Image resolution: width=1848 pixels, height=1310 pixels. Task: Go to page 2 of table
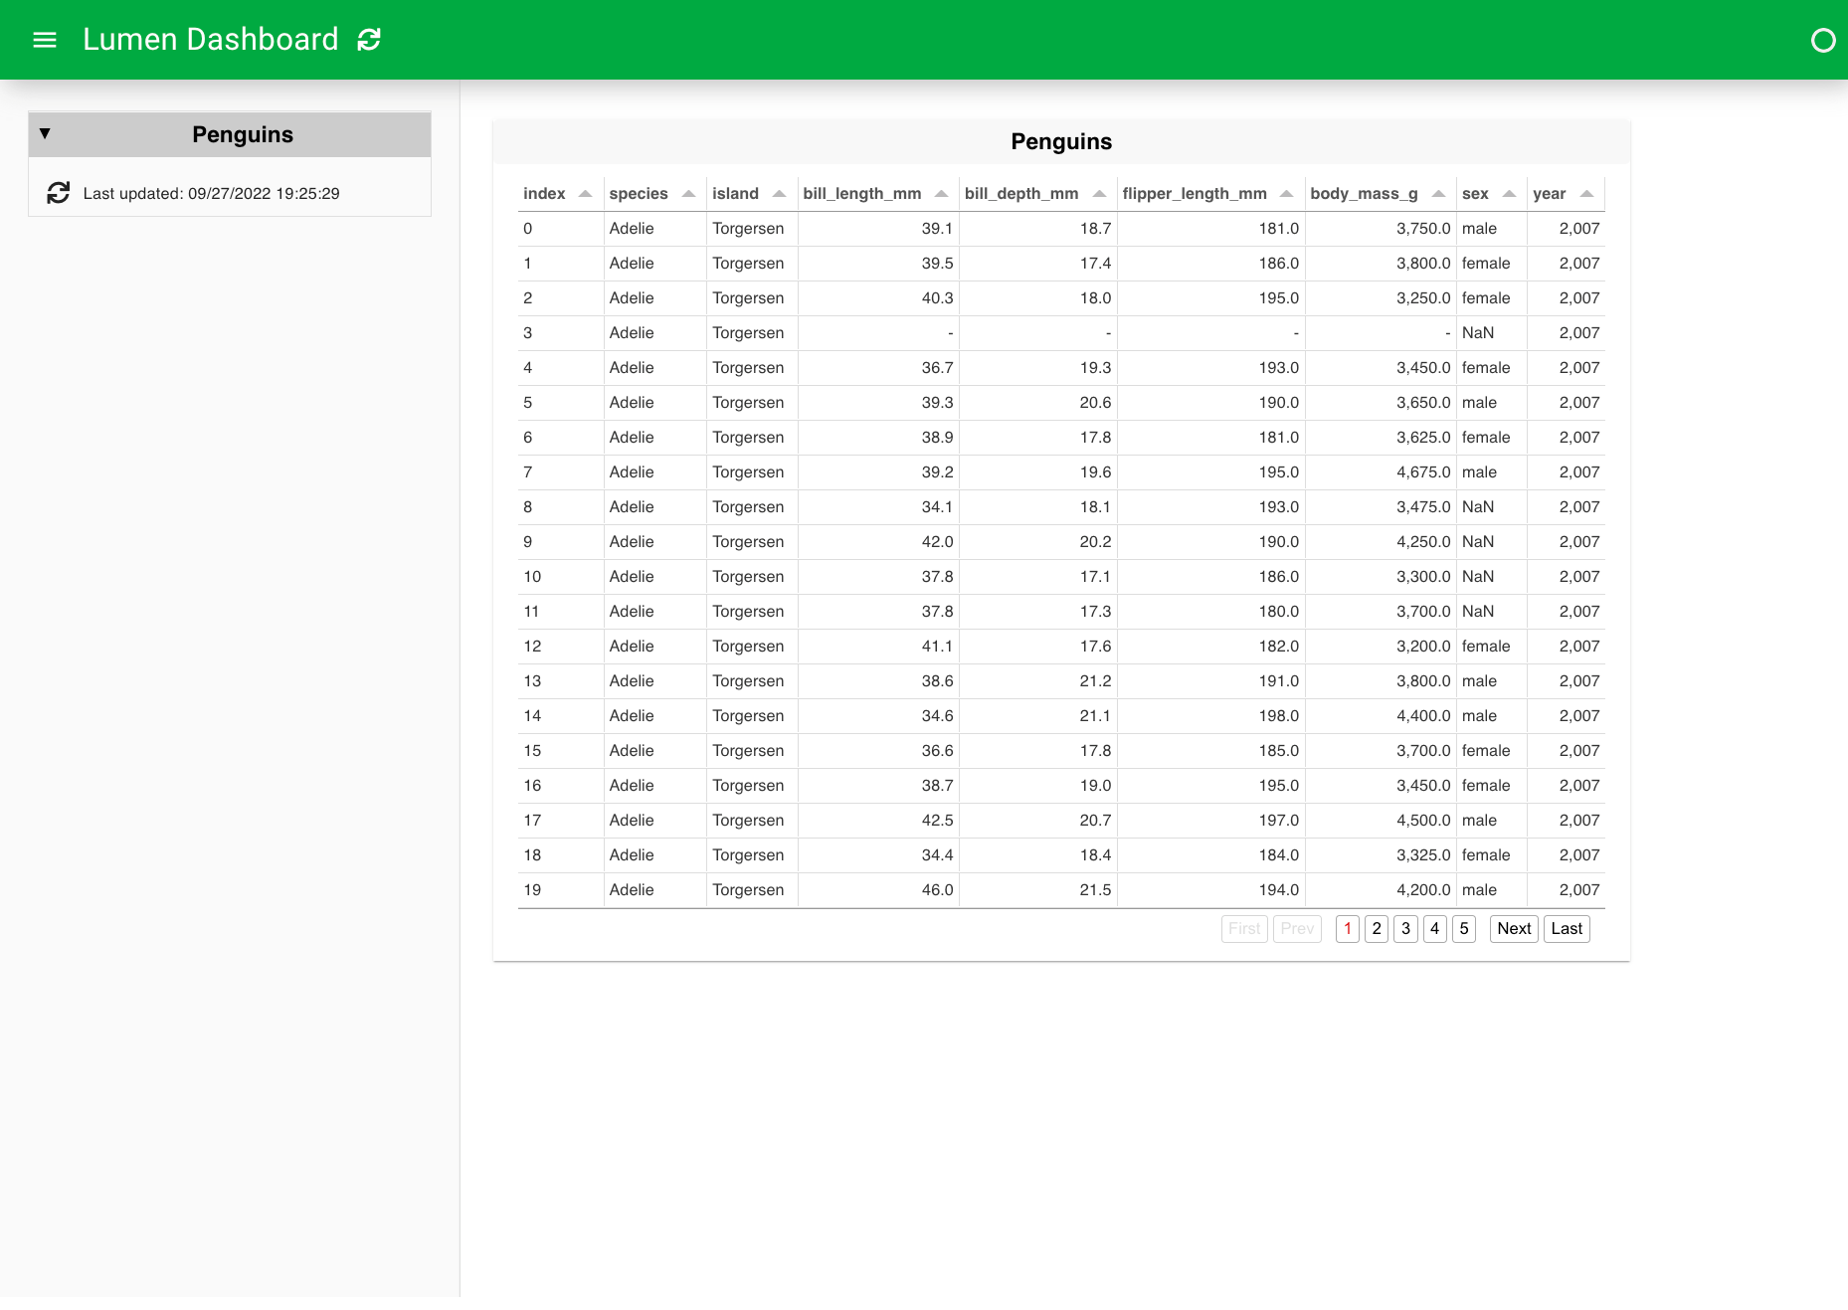point(1377,929)
